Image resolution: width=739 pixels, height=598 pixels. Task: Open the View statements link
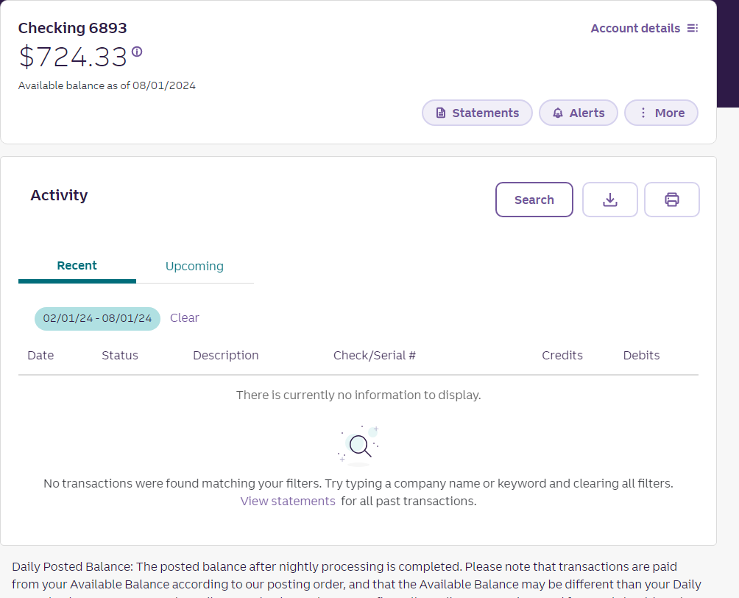pyautogui.click(x=288, y=502)
